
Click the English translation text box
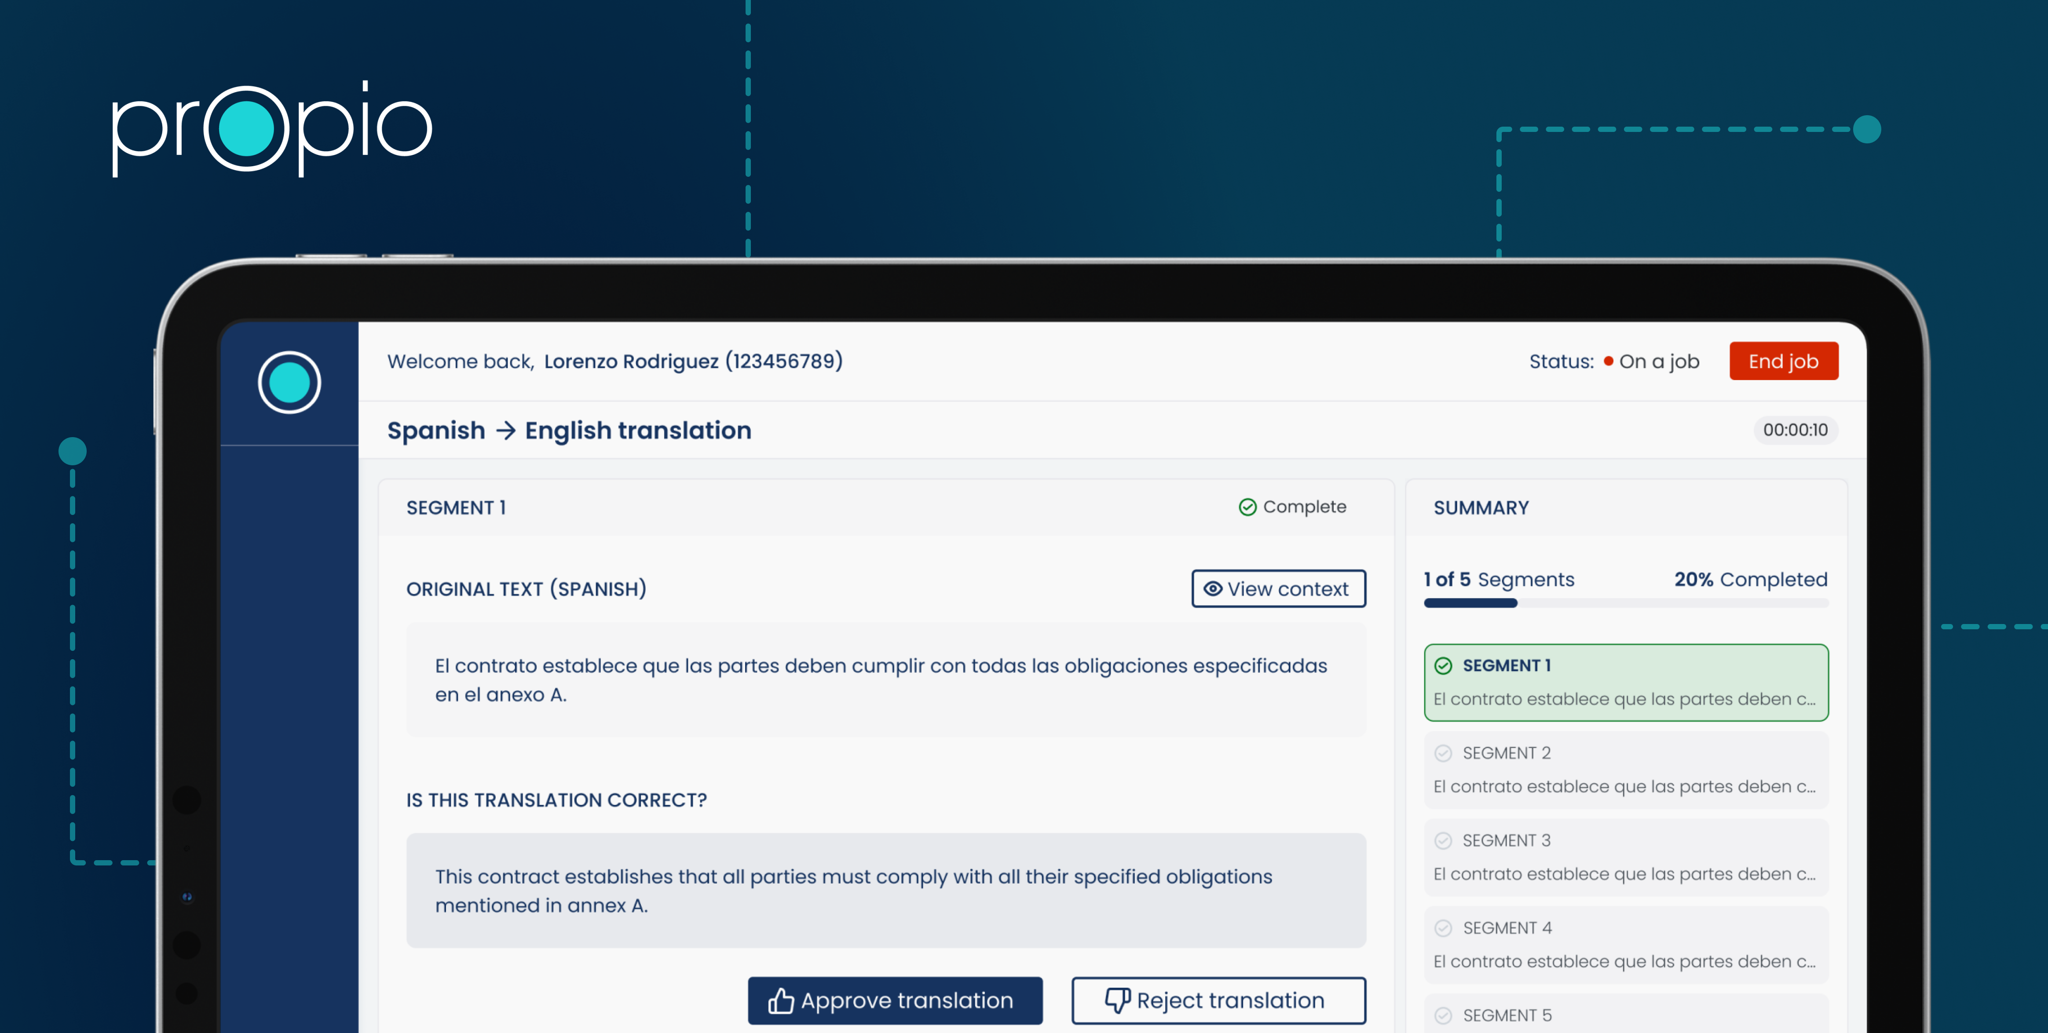click(886, 891)
